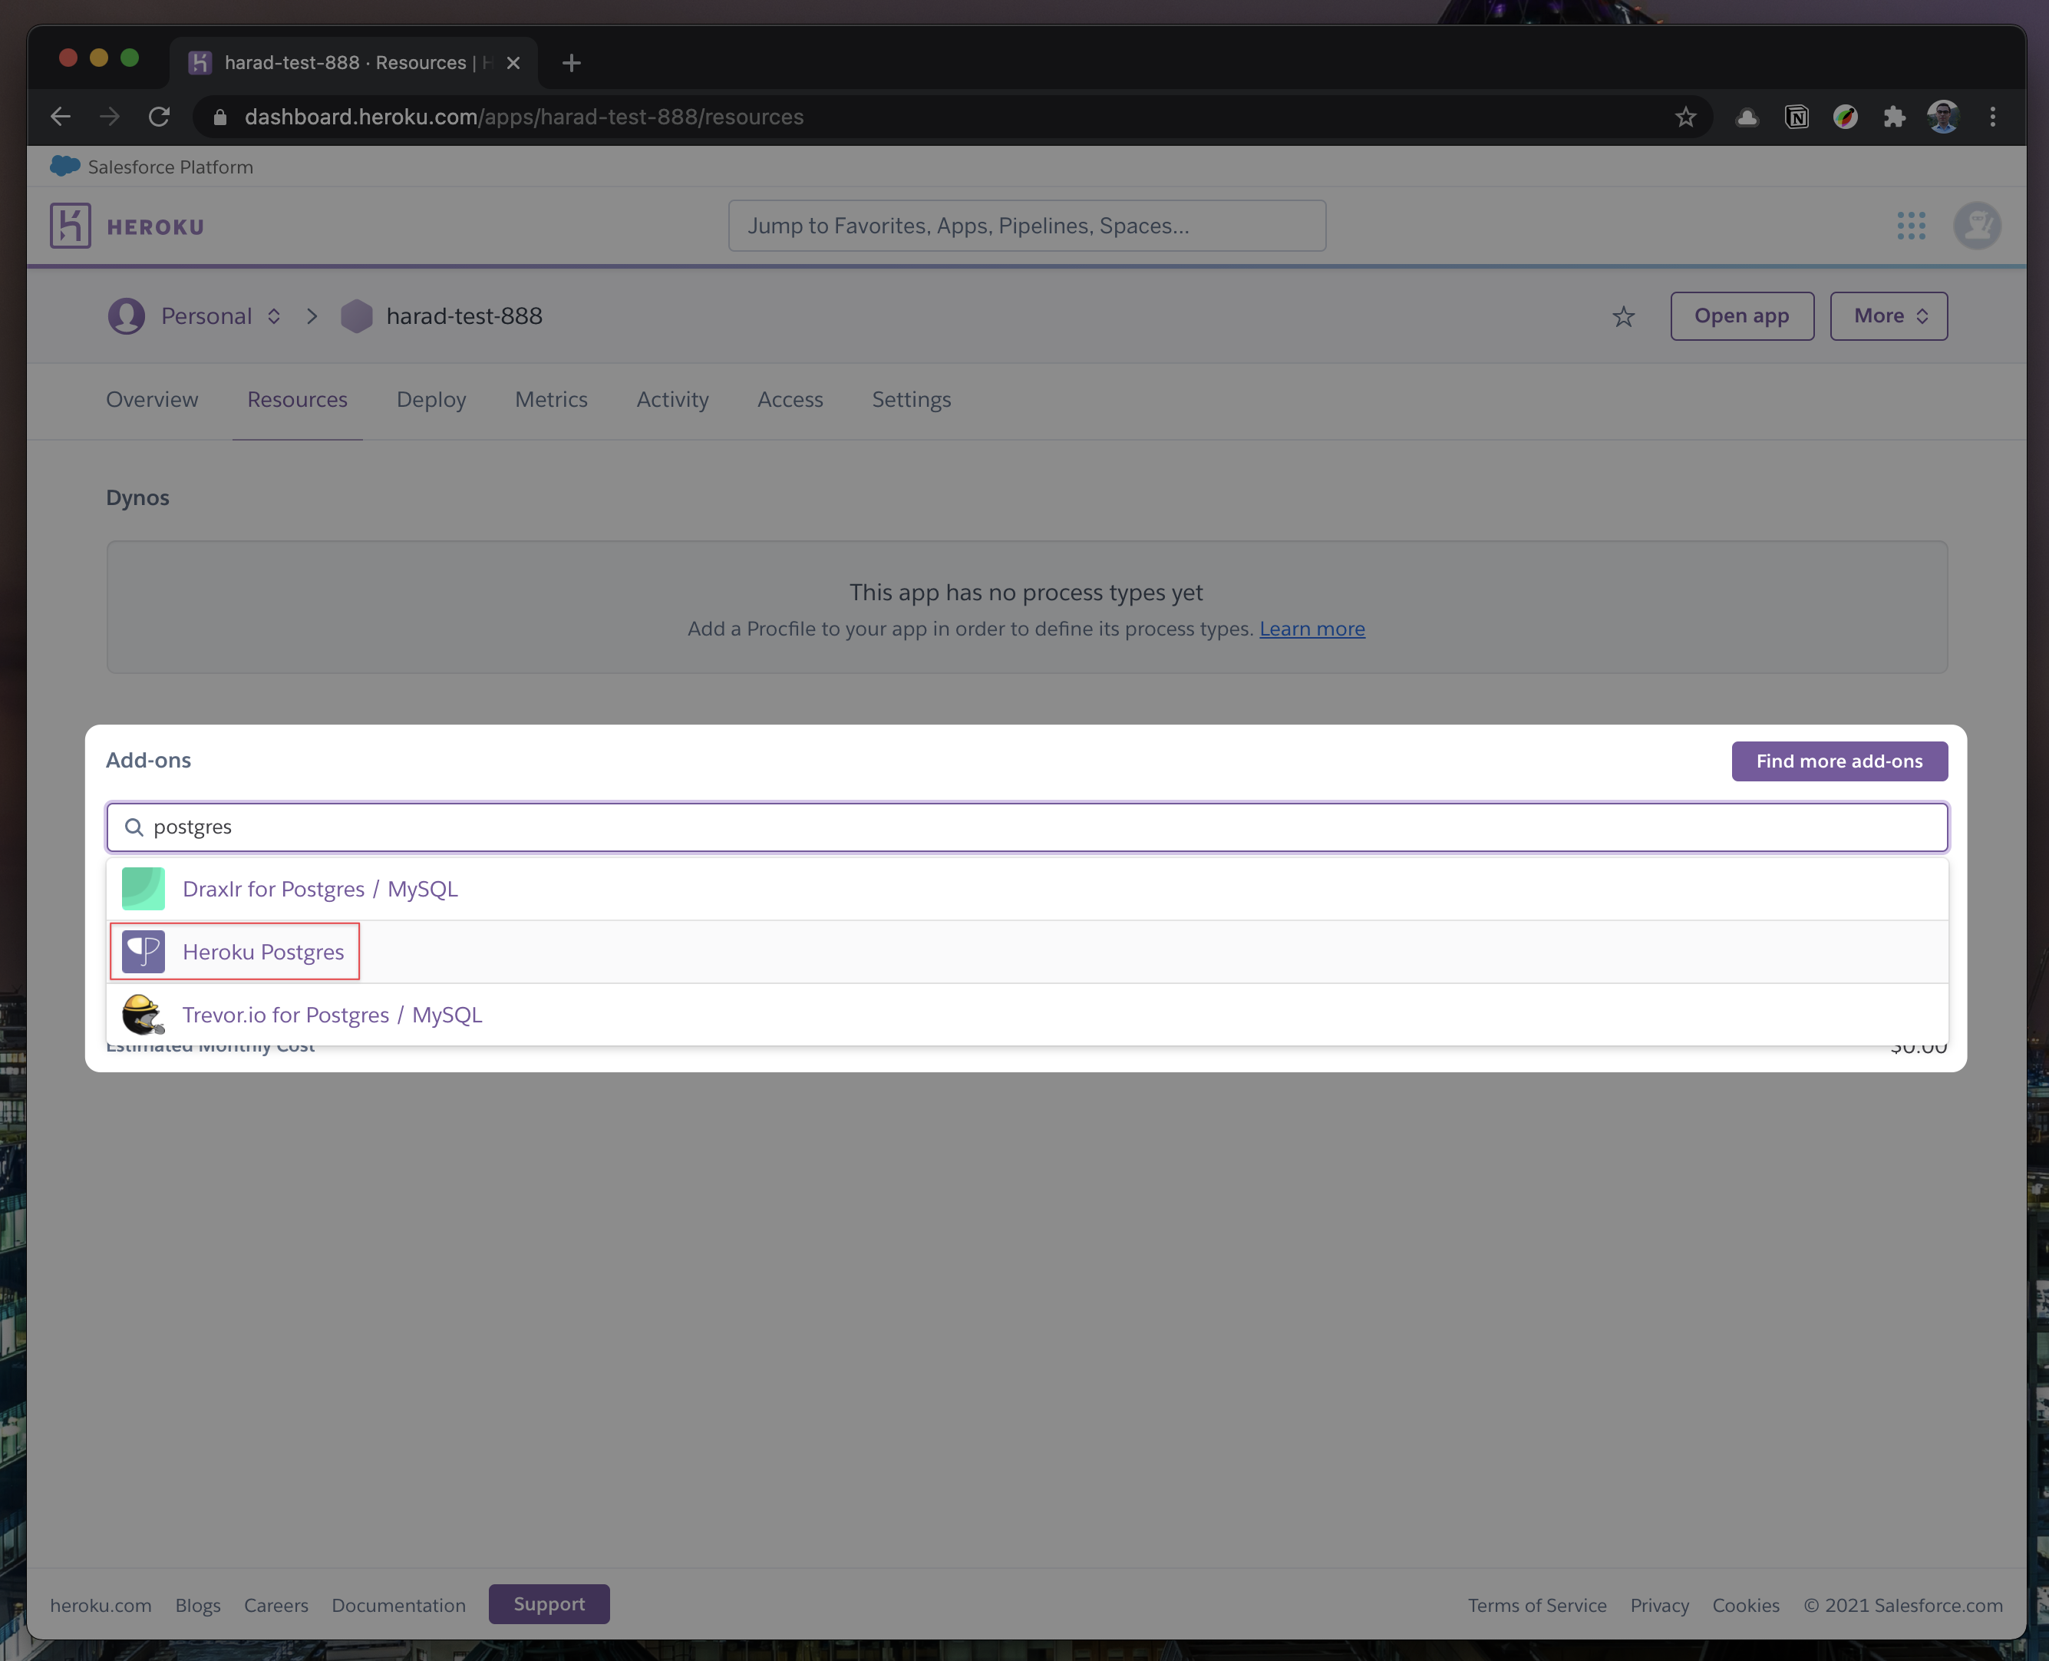2049x1661 pixels.
Task: Open the apps grid launcher icon
Action: click(x=1910, y=226)
